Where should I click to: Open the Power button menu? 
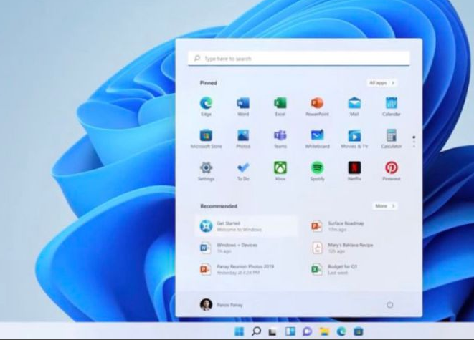[x=390, y=305]
